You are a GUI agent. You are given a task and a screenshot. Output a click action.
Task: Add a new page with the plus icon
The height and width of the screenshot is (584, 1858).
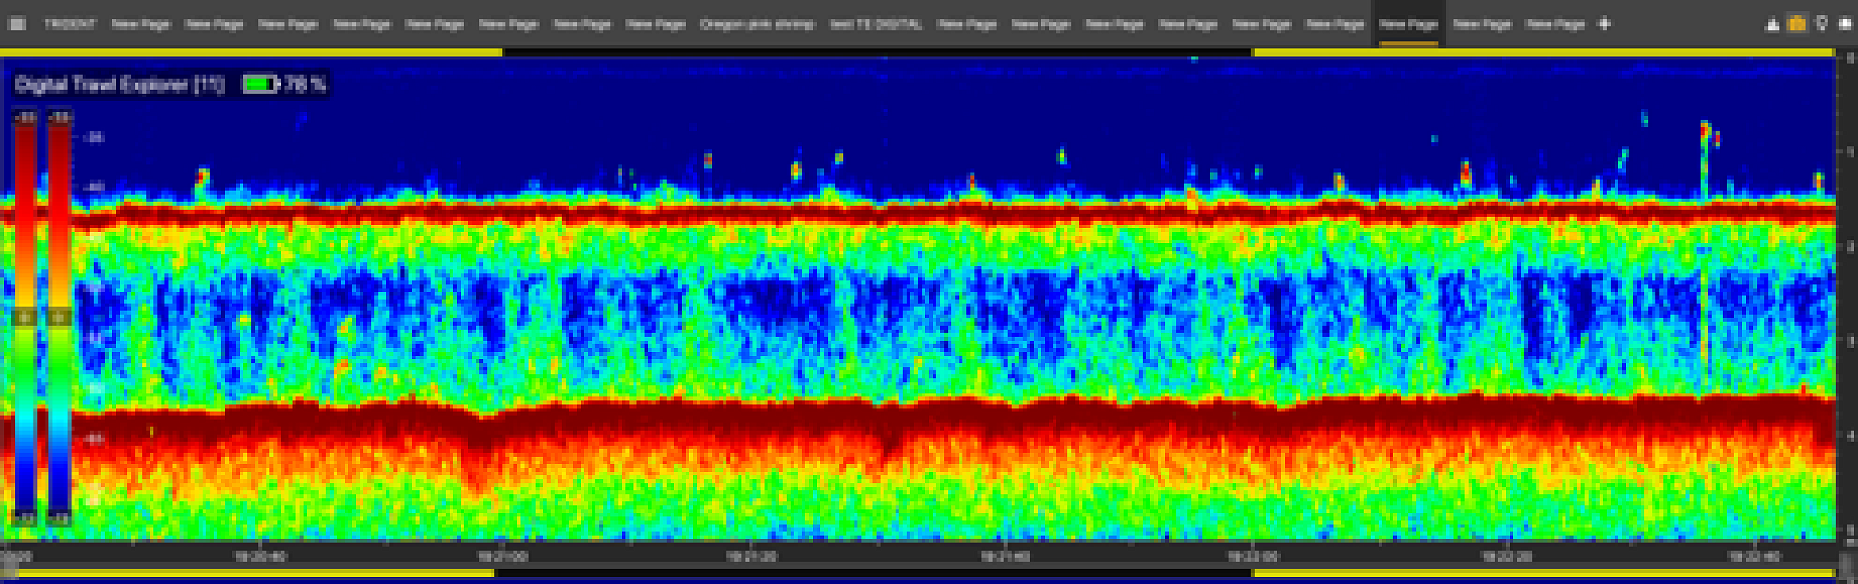[x=1604, y=24]
